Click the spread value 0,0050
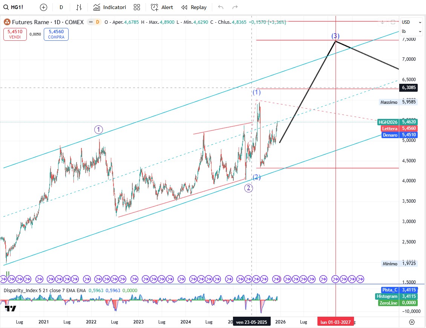Screen dimensions: 426x328 (x=35, y=34)
